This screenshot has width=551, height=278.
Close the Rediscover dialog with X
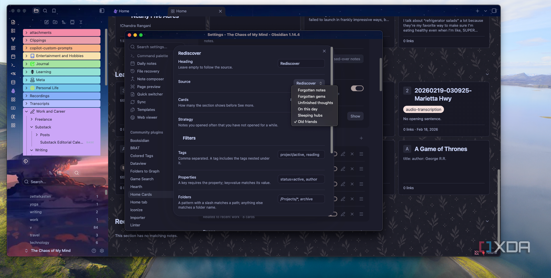324,51
